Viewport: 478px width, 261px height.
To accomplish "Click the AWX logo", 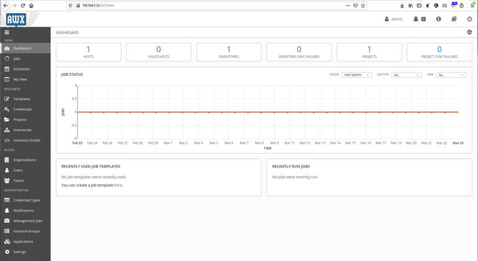I will (16, 19).
